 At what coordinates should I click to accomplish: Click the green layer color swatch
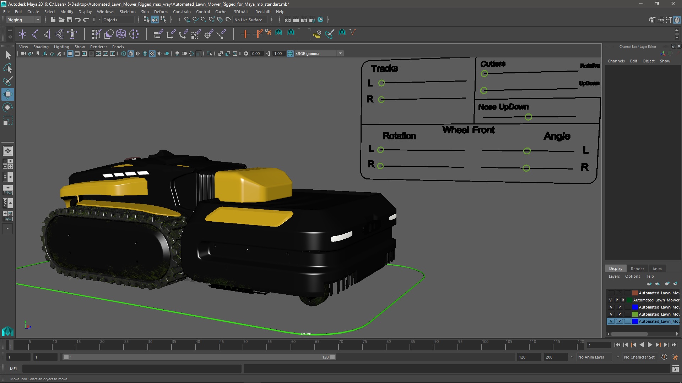tap(635, 314)
